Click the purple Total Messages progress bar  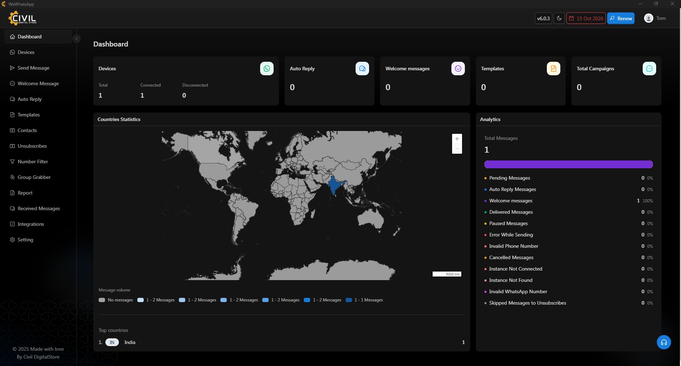[x=568, y=164]
